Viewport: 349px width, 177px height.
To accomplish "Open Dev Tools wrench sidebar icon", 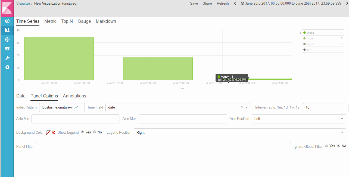I will 7,58.
